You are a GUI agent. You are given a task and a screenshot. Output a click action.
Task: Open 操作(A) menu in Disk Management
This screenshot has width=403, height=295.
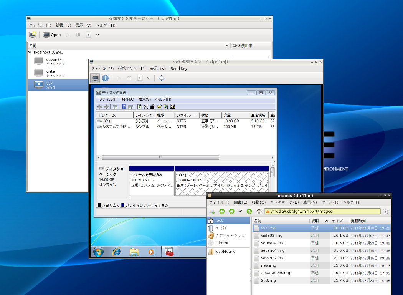pyautogui.click(x=128, y=99)
